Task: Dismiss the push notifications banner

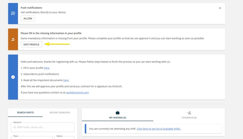Action: click(220, 8)
